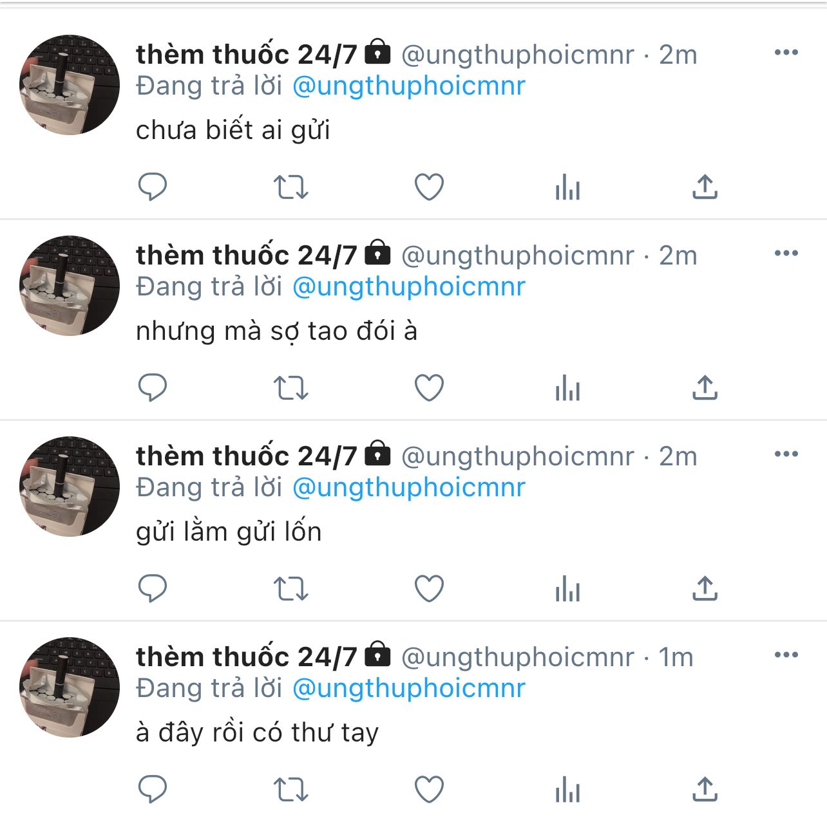View analytics for "chưa biết ai gửi" tweet
This screenshot has width=827, height=820.
567,187
